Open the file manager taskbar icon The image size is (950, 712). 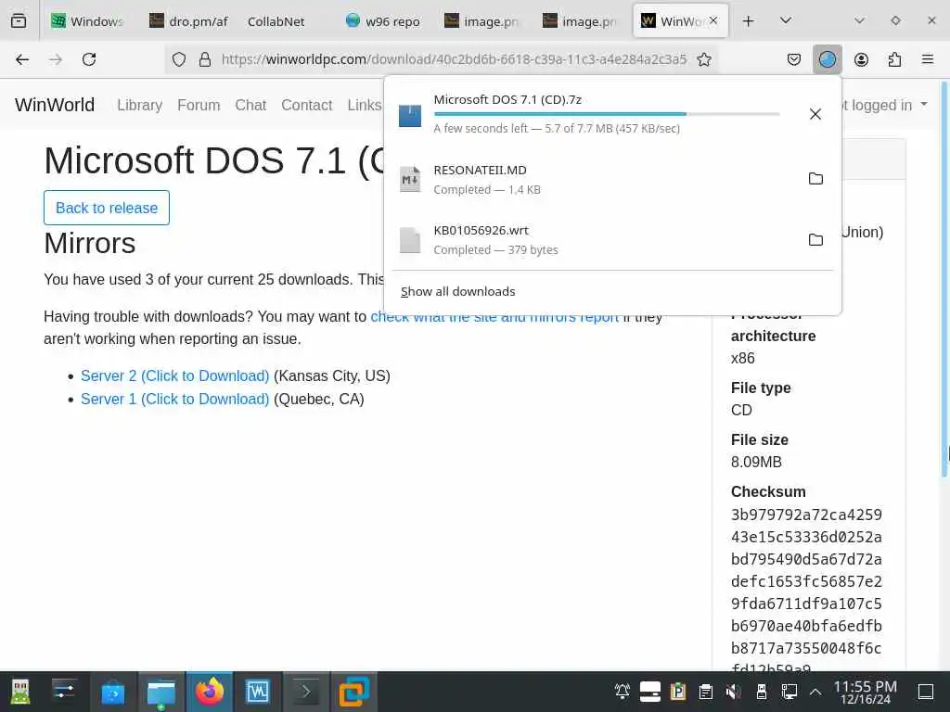point(161,692)
